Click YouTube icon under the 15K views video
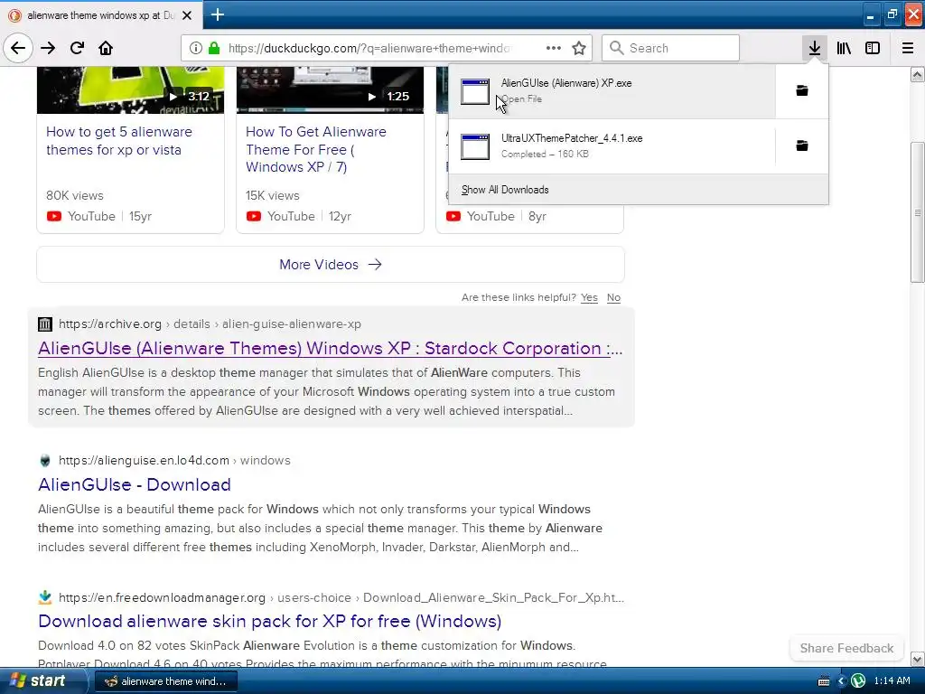This screenshot has width=925, height=694. [x=254, y=216]
